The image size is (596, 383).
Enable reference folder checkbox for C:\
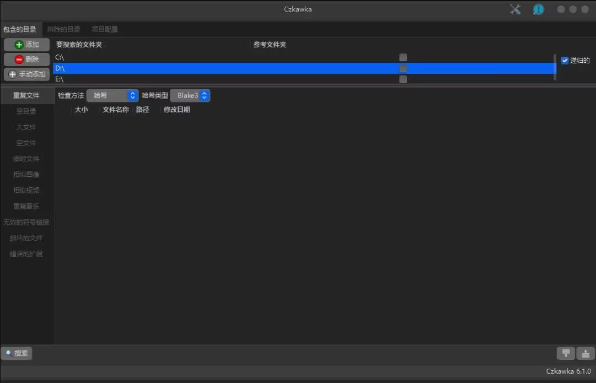403,57
